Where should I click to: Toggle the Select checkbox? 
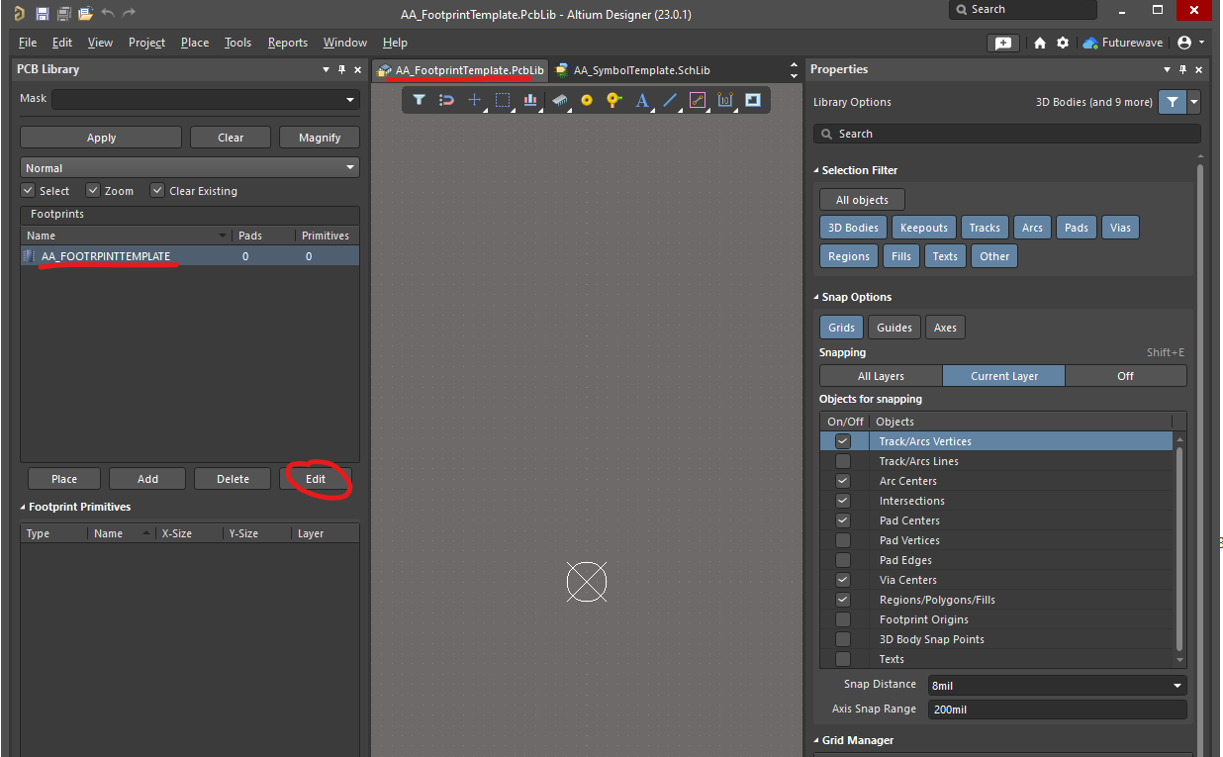(28, 191)
